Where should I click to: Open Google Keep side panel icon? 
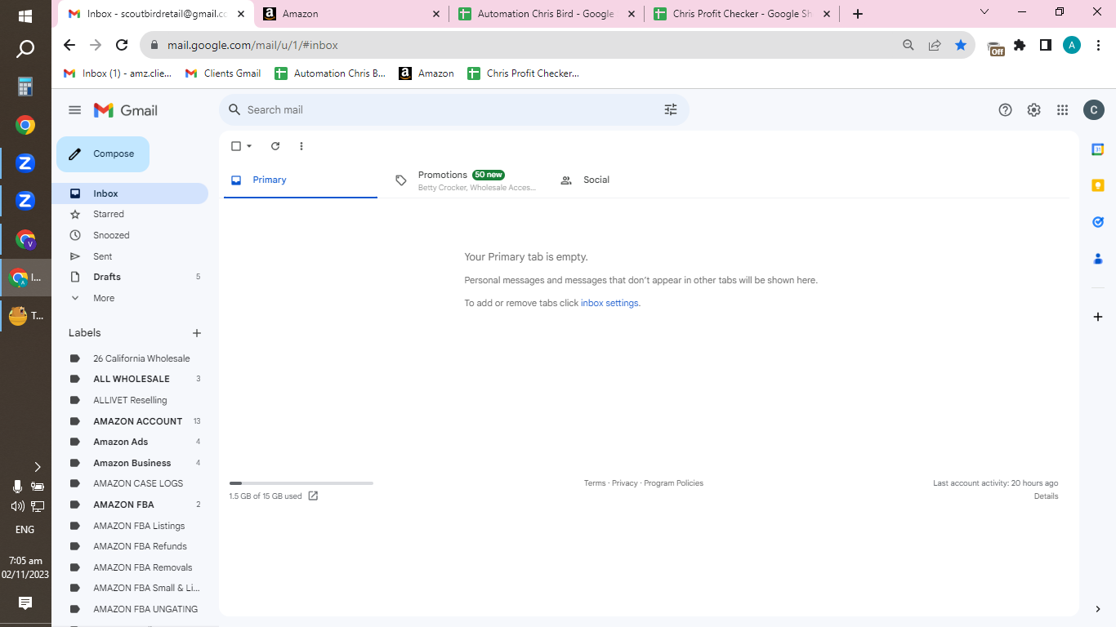tap(1098, 185)
